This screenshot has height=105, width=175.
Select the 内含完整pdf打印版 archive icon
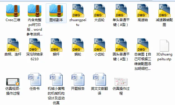35,11
